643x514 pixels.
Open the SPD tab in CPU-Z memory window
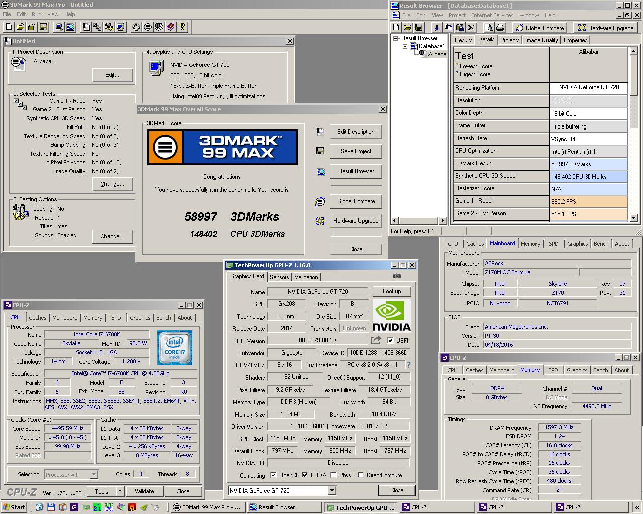pos(553,370)
